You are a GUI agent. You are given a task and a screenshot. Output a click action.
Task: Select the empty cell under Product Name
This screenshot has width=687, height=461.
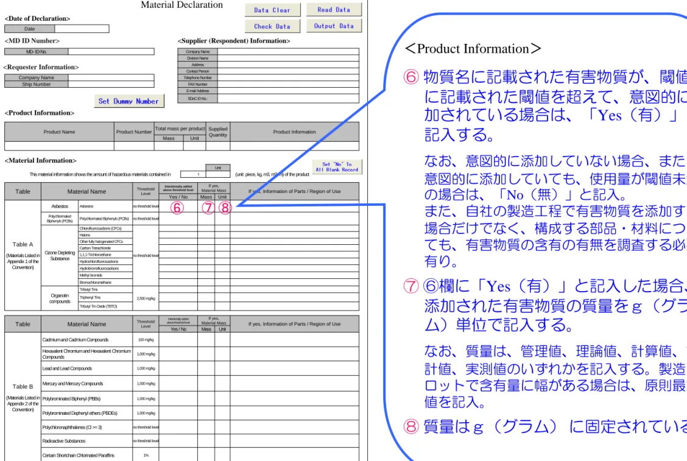click(59, 146)
